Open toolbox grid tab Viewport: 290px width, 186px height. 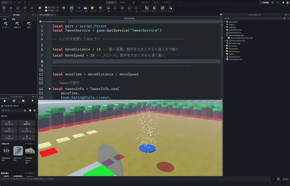[14, 101]
